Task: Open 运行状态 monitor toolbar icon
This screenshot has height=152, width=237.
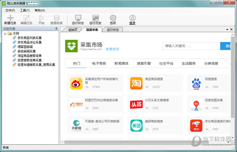Action: (x=78, y=18)
